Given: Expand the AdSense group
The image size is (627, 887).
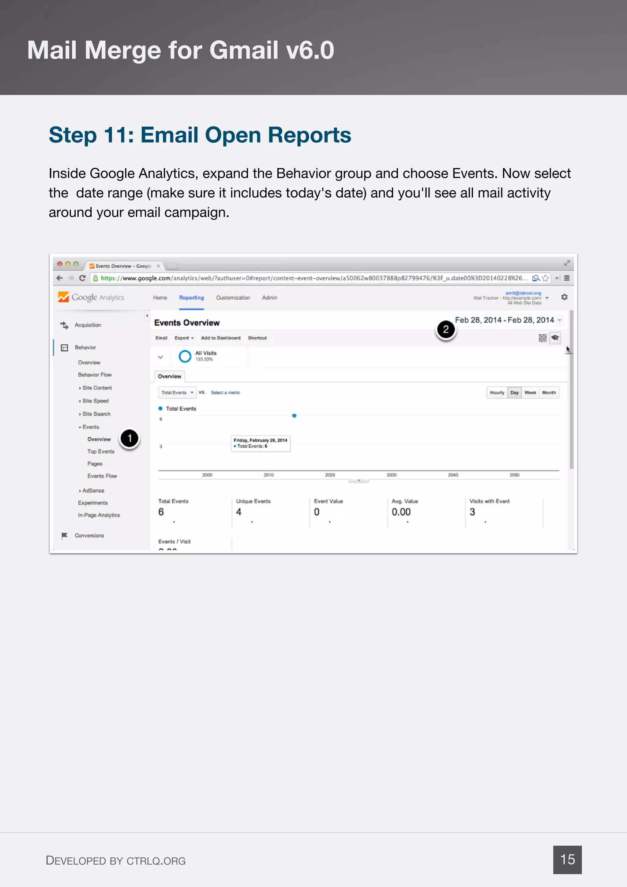Looking at the screenshot, I should click(x=92, y=491).
